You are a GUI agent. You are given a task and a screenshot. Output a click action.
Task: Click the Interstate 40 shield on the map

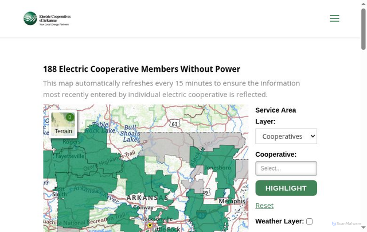pyautogui.click(x=201, y=215)
